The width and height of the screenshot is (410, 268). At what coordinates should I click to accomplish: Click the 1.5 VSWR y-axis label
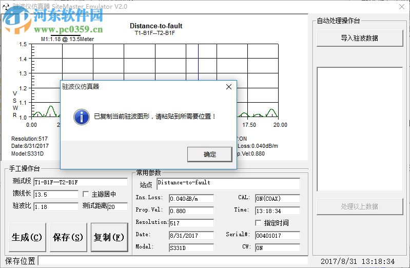tap(23, 44)
